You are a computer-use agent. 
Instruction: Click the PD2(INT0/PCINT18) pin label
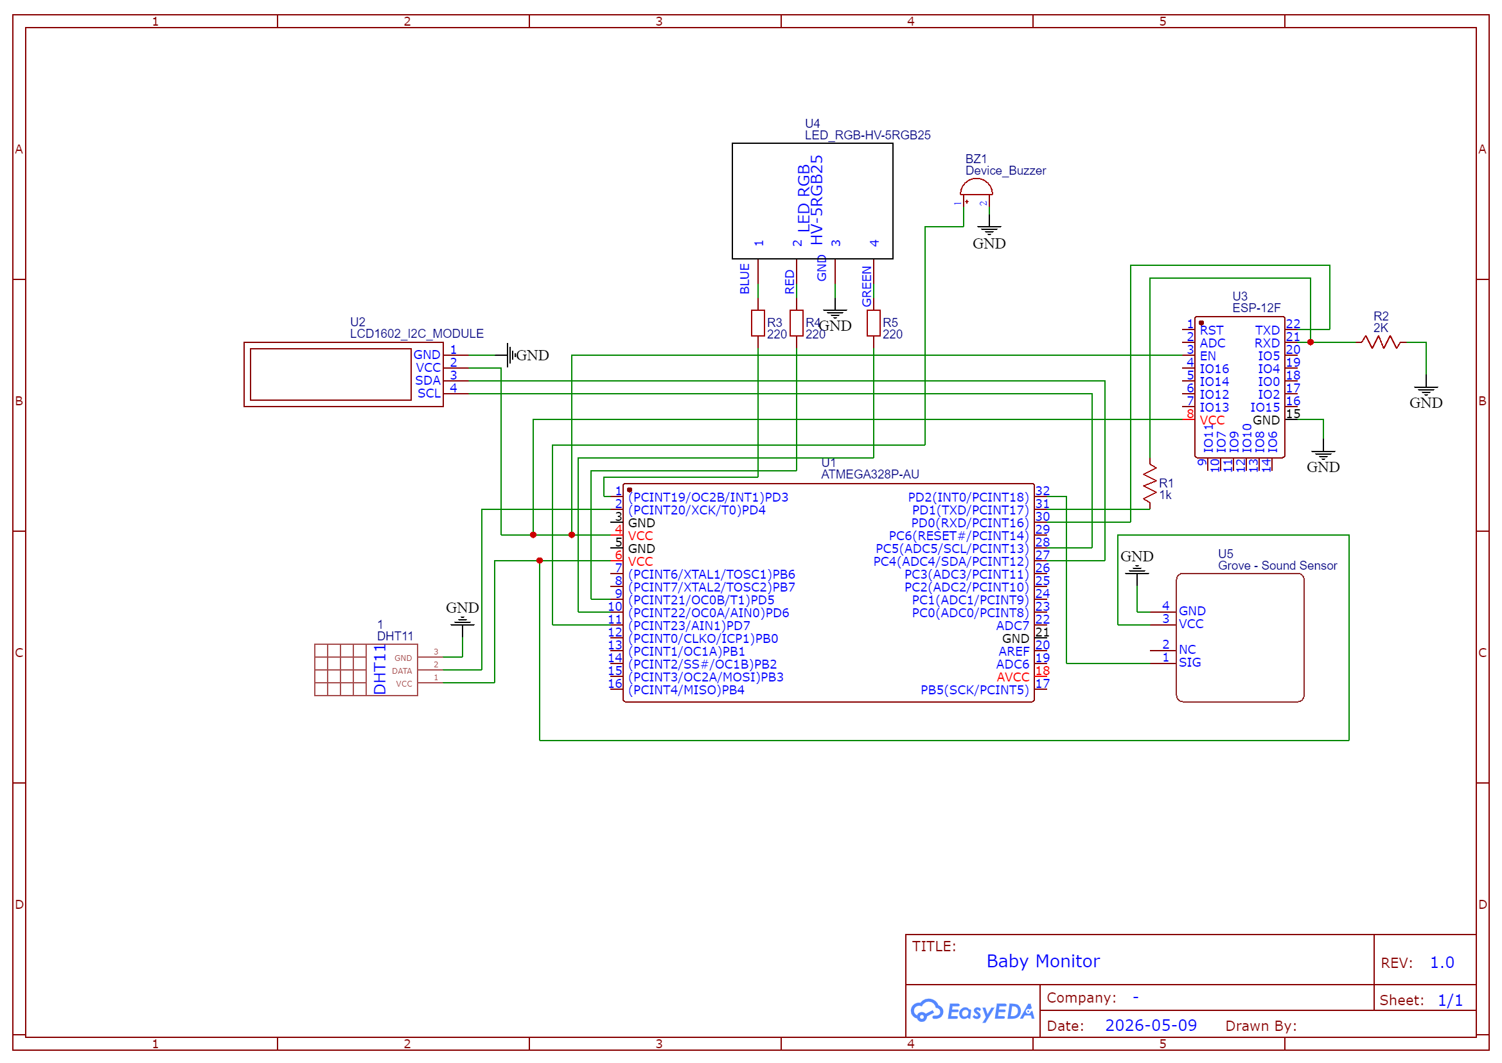point(967,496)
